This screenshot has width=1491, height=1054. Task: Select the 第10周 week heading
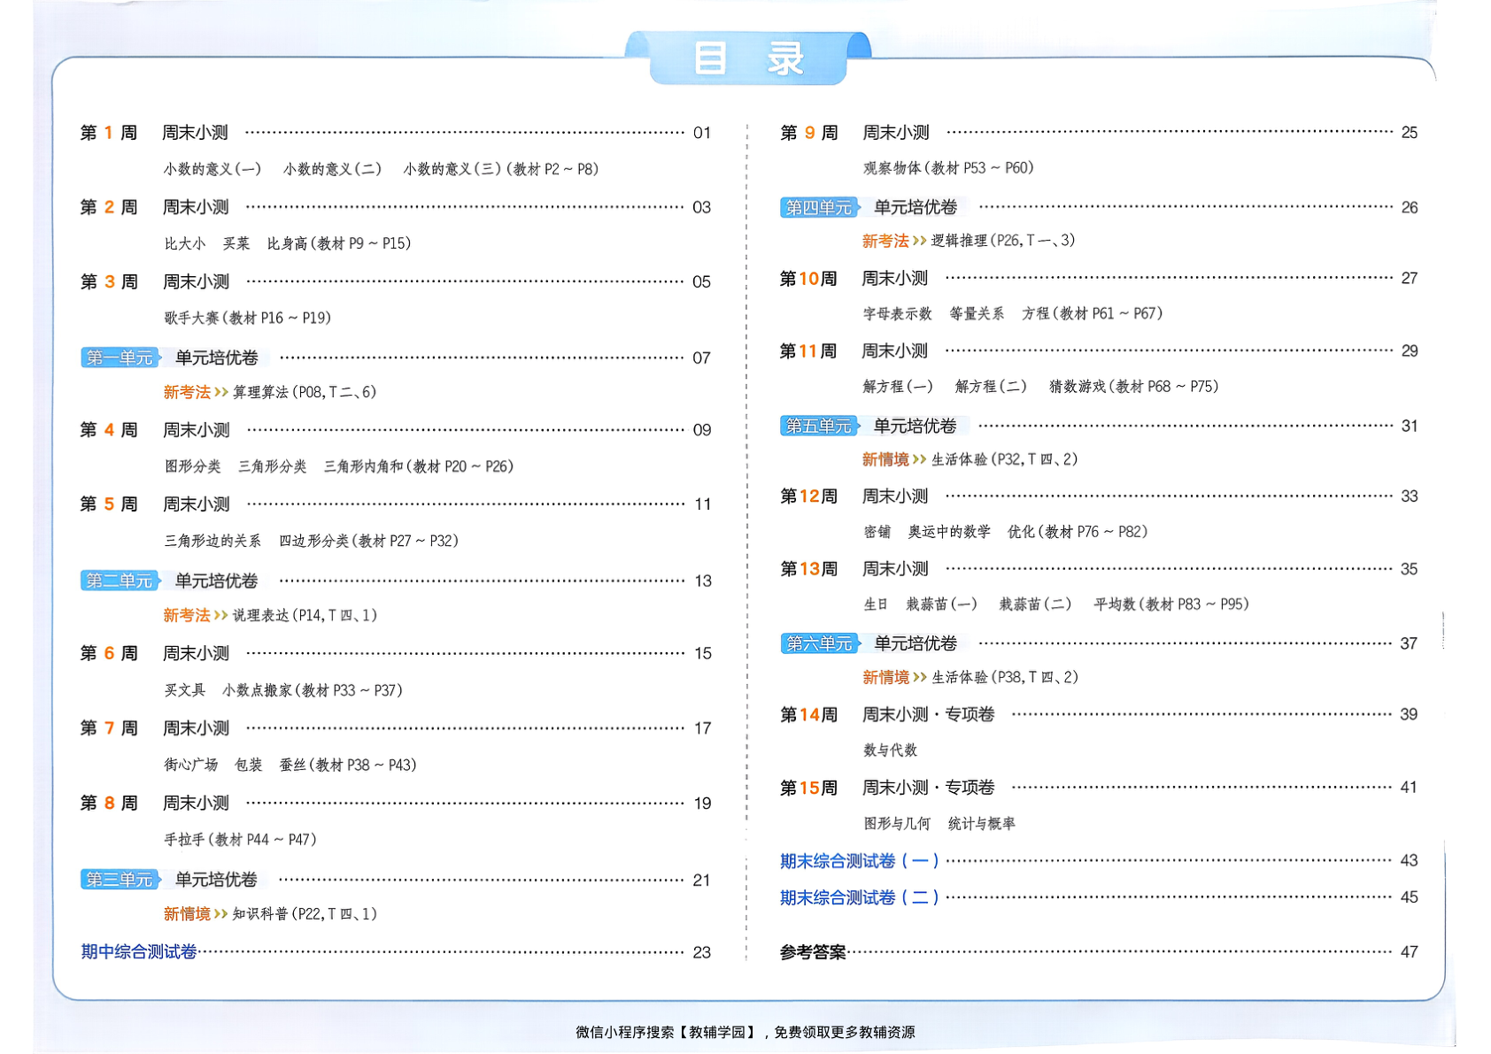tap(808, 279)
